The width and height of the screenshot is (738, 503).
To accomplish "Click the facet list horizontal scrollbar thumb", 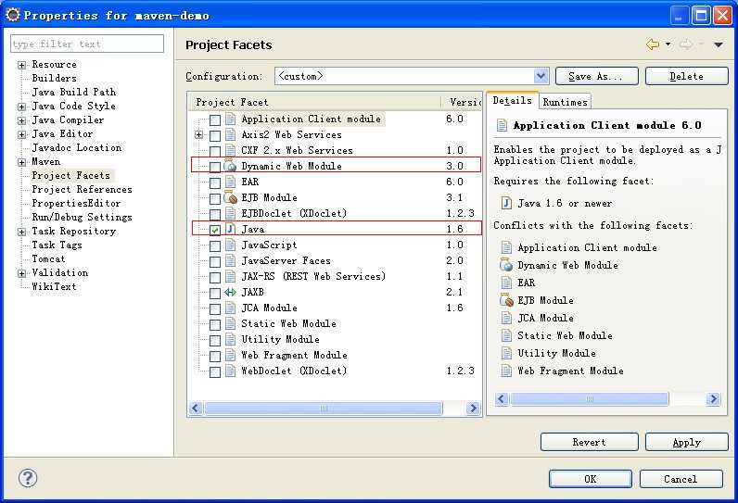I will 324,408.
